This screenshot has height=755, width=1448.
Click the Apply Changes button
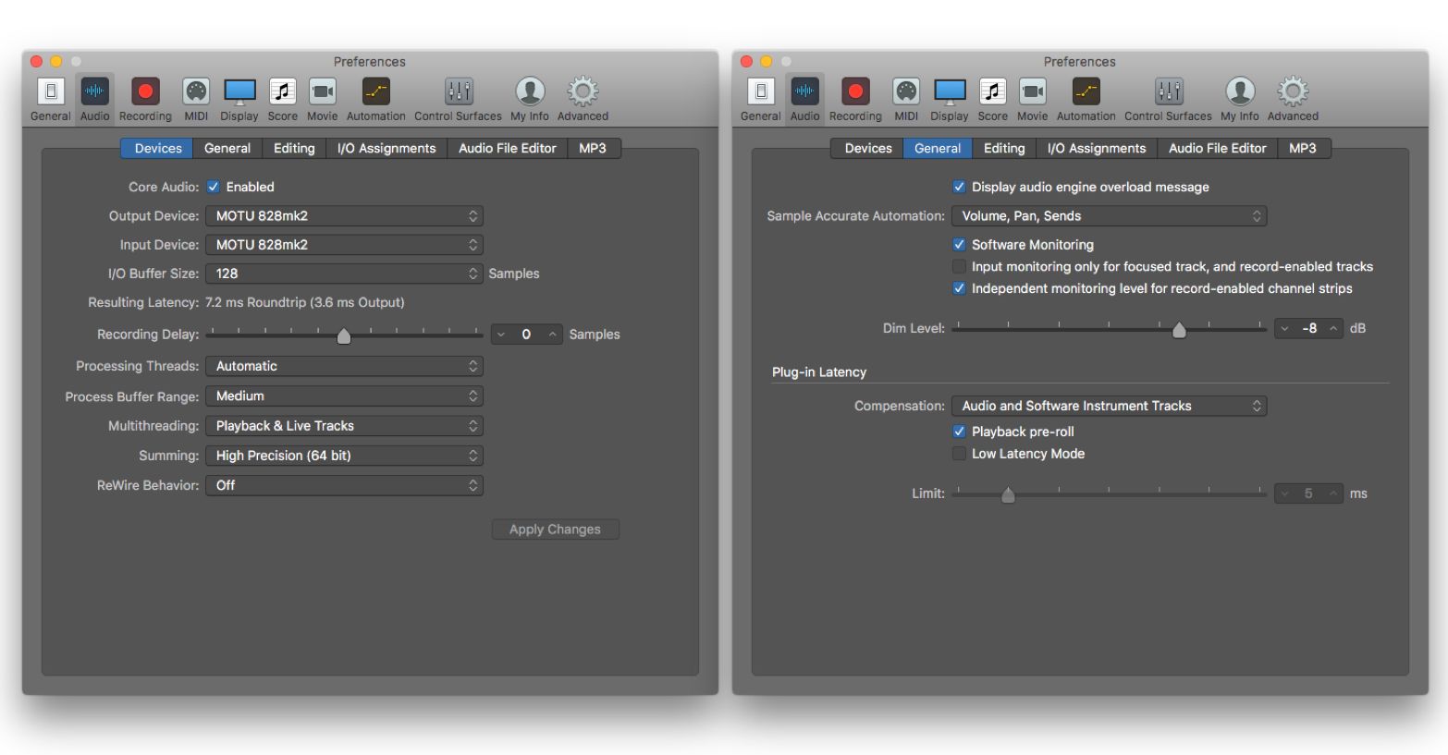[x=555, y=530]
